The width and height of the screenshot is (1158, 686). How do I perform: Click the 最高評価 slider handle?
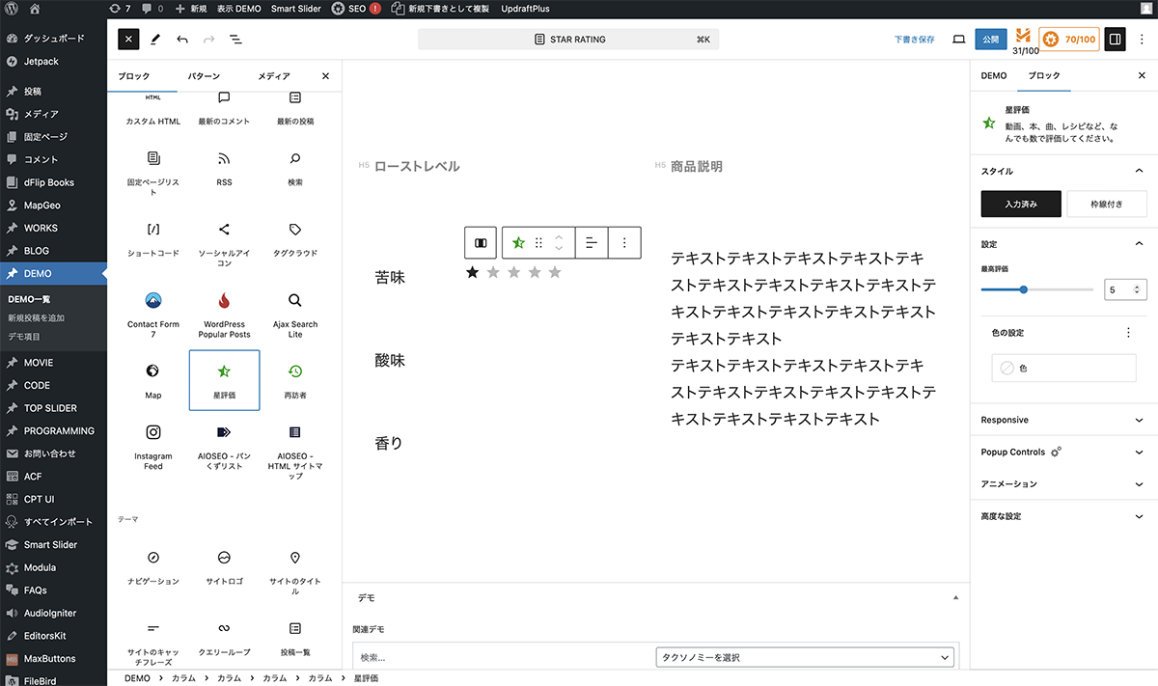point(1023,289)
